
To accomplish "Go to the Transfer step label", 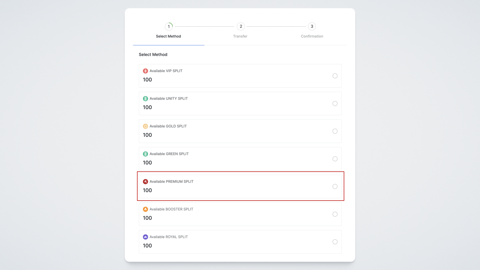I will pyautogui.click(x=240, y=36).
